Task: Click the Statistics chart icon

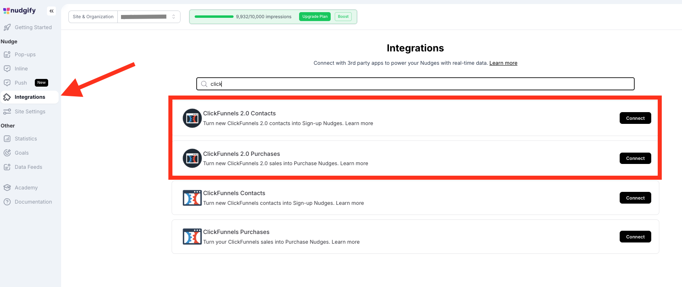Action: 7,139
